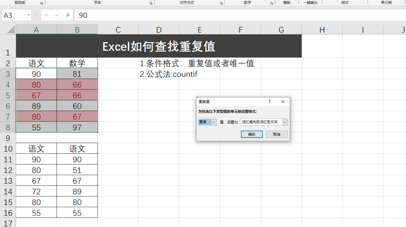
Task: Select cell A11 containing 90
Action: [x=36, y=159]
